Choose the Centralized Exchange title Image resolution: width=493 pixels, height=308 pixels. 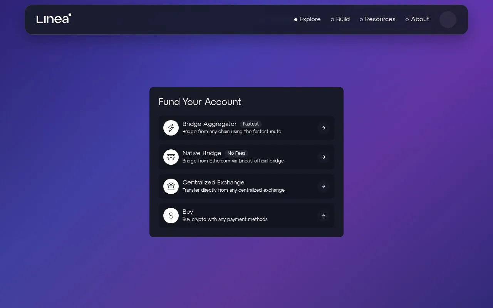(x=213, y=182)
